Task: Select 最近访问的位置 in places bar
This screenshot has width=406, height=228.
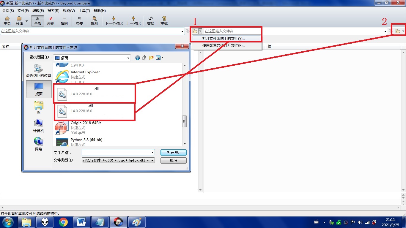Action: [x=39, y=71]
